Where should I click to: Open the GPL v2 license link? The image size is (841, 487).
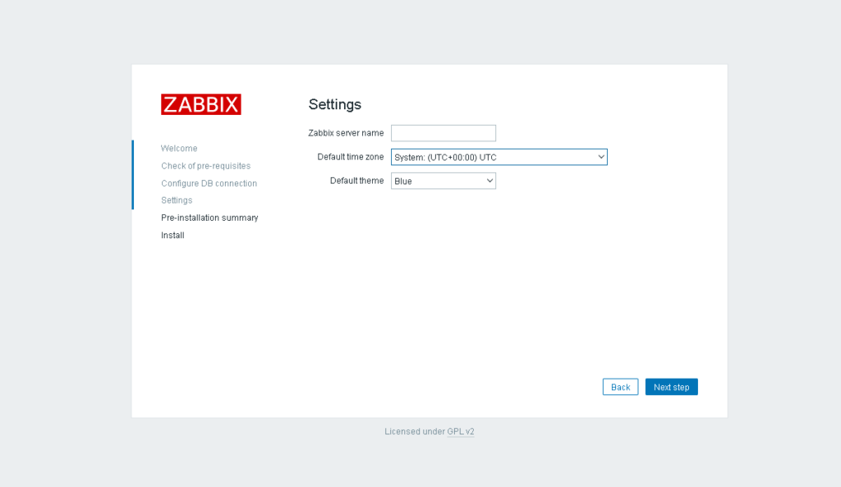(x=461, y=431)
